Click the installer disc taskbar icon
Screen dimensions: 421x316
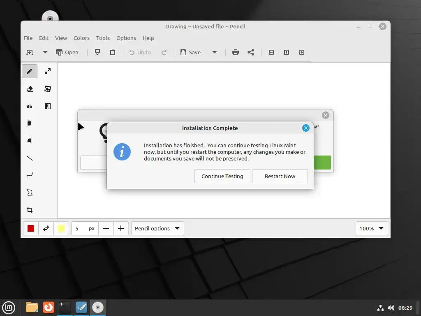point(98,307)
